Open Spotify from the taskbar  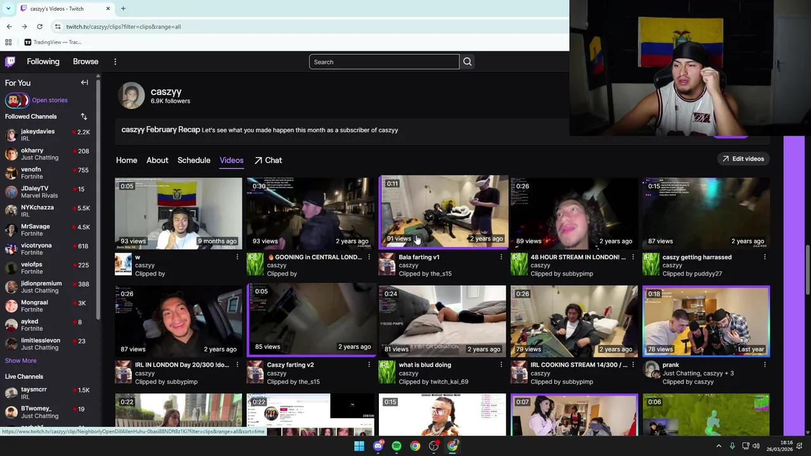[x=397, y=446]
